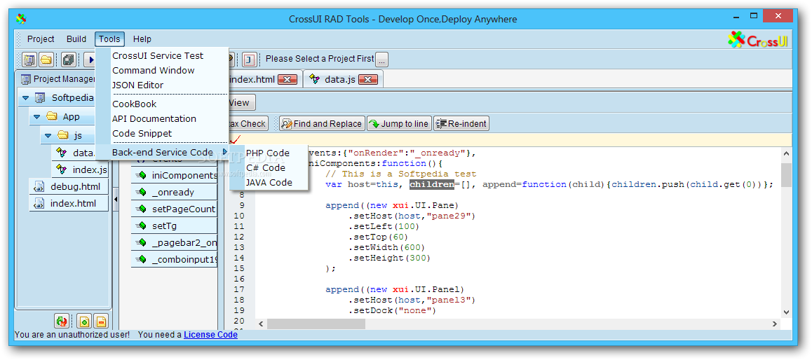
Task: Click the vertical scrollbar up arrow
Action: 786,154
